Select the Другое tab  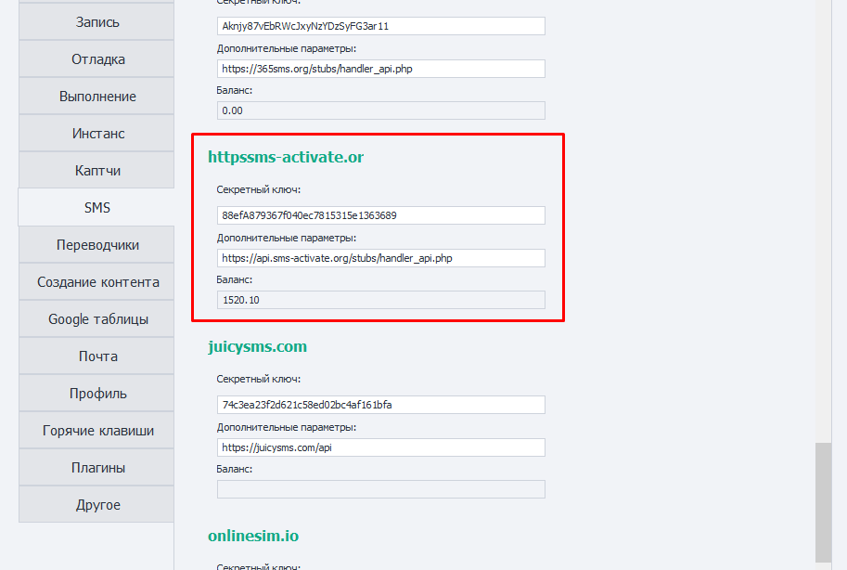click(x=96, y=505)
